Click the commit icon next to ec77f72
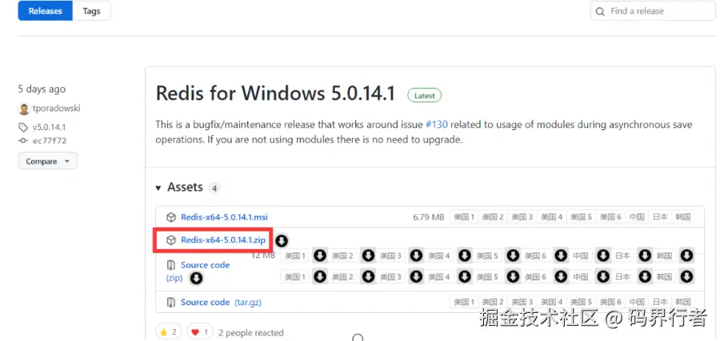This screenshot has height=341, width=720. (23, 141)
